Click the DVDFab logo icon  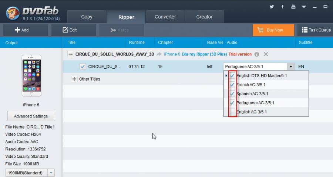point(13,12)
